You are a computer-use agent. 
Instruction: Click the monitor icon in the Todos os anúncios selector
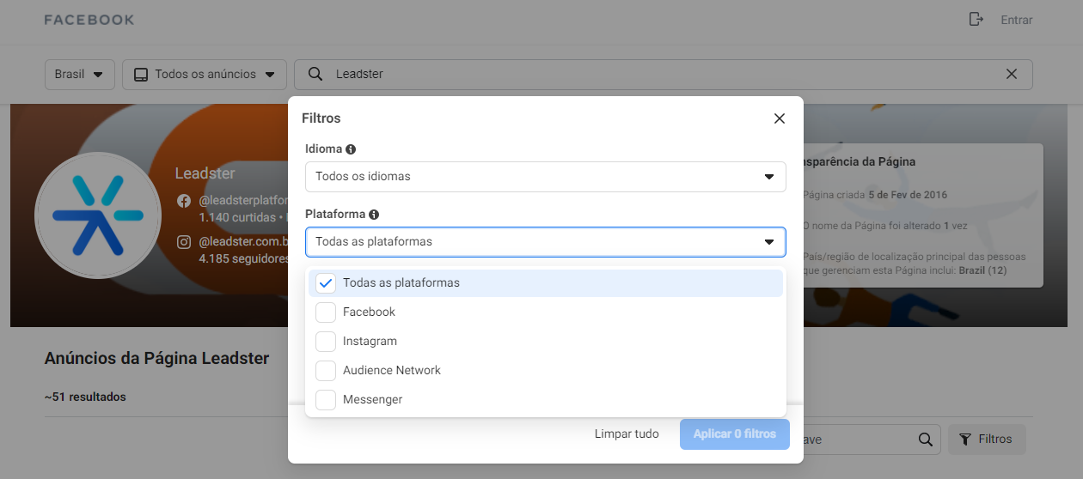coord(140,74)
